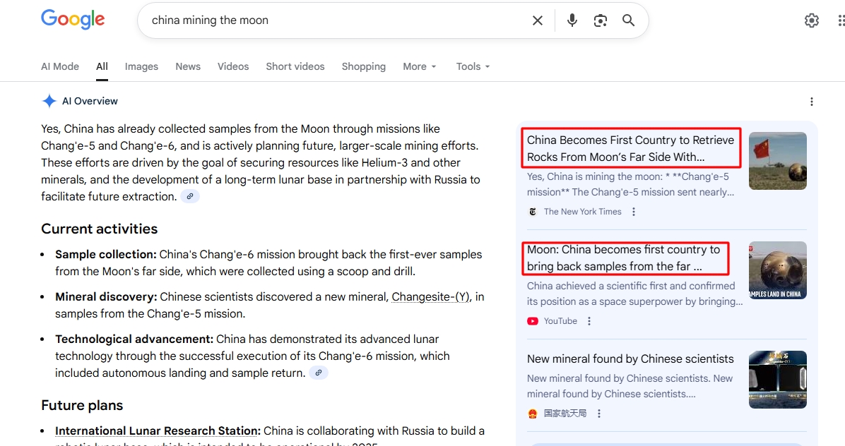Clear the search query with X icon

pyautogui.click(x=537, y=20)
